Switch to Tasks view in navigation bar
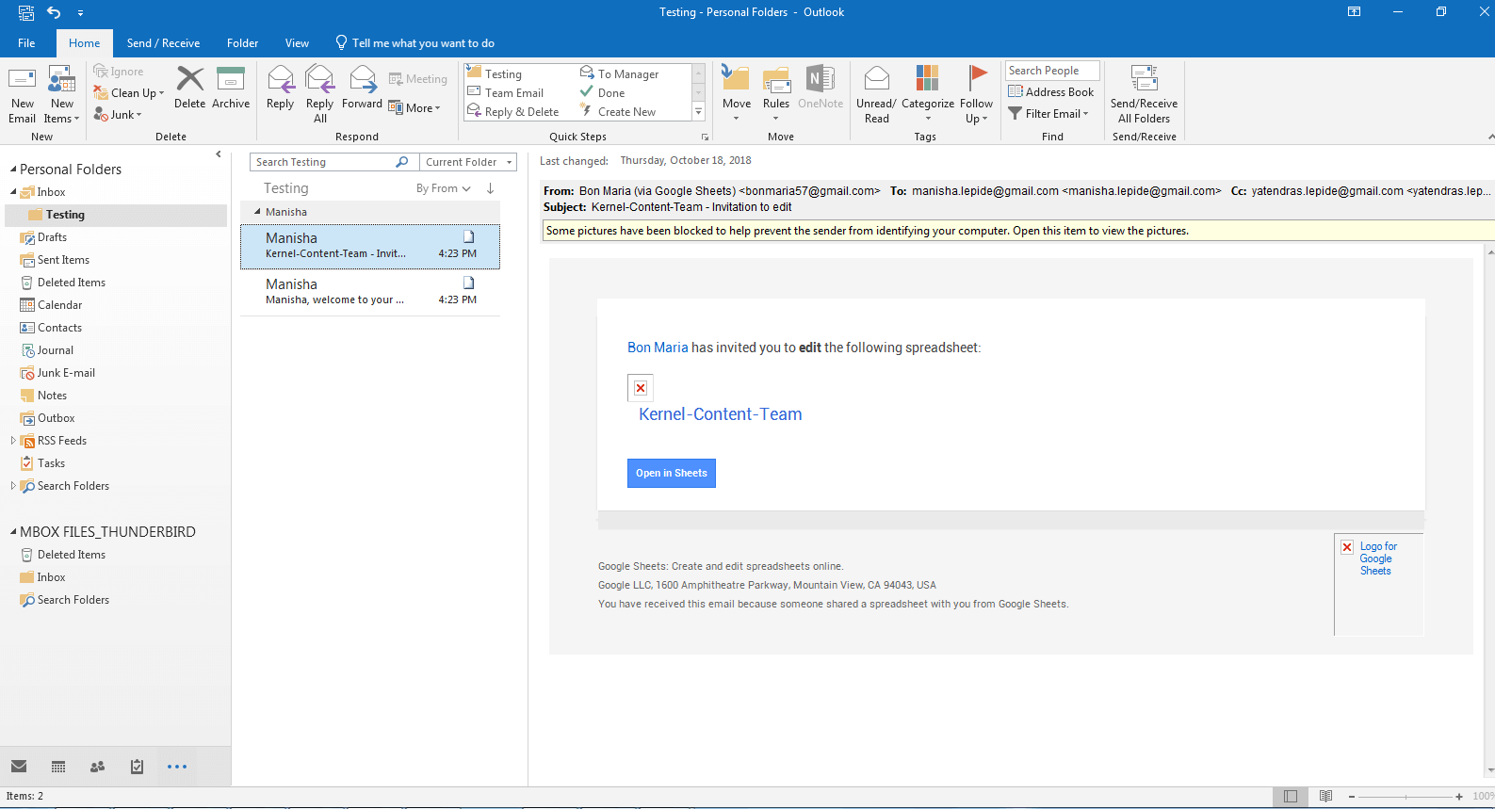Screen dimensions: 1495x809 tap(137, 767)
